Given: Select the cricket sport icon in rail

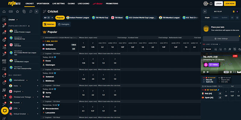Looking at the screenshot, I should pyautogui.click(x=4, y=26).
